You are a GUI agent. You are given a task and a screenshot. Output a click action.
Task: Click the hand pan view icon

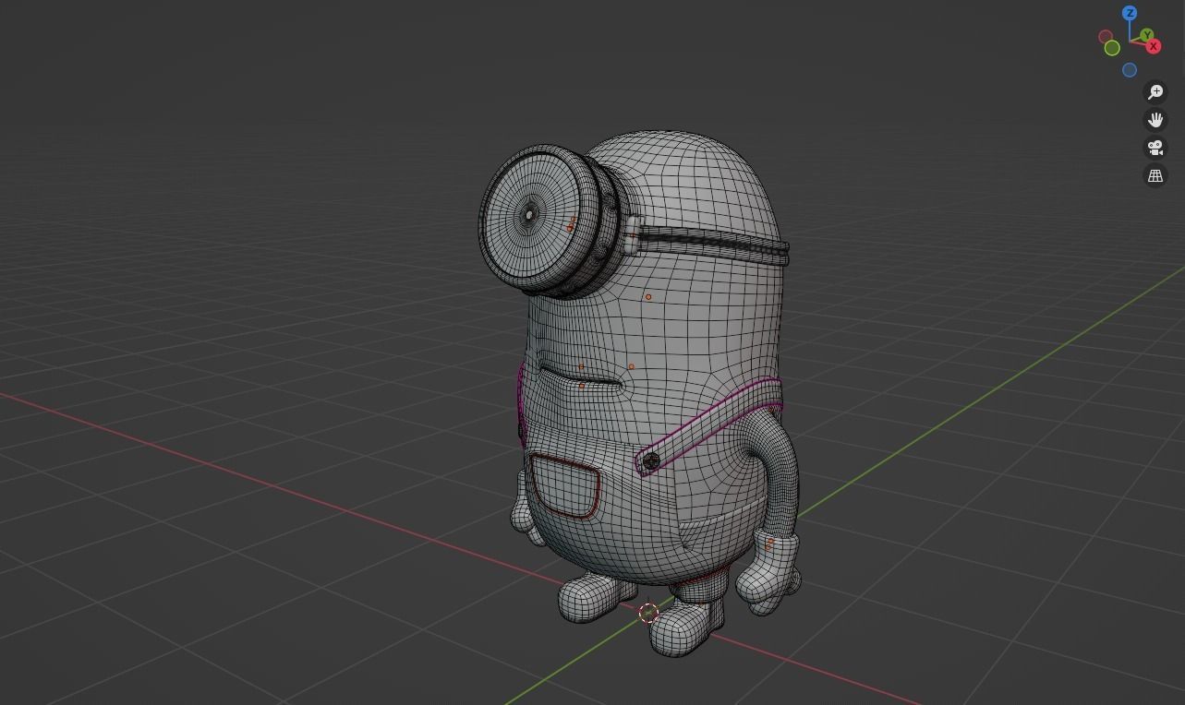tap(1155, 120)
